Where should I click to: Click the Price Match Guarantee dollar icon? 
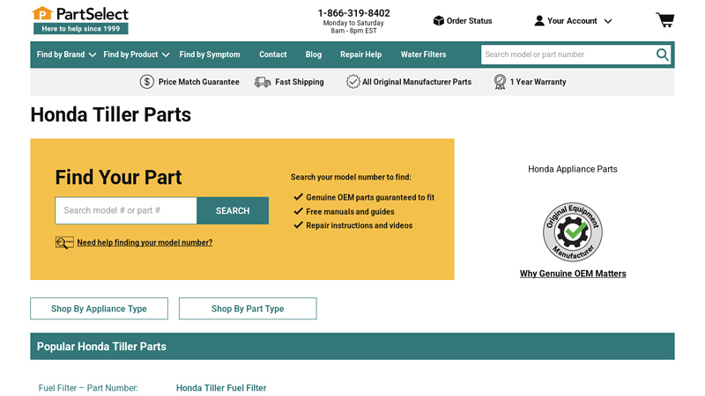tap(147, 82)
